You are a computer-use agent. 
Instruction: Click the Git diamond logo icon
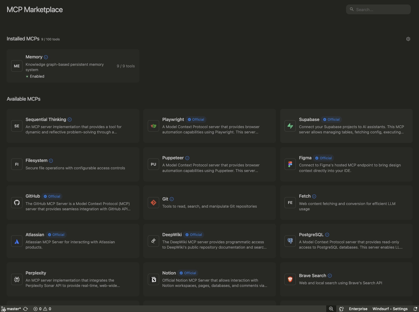153,203
